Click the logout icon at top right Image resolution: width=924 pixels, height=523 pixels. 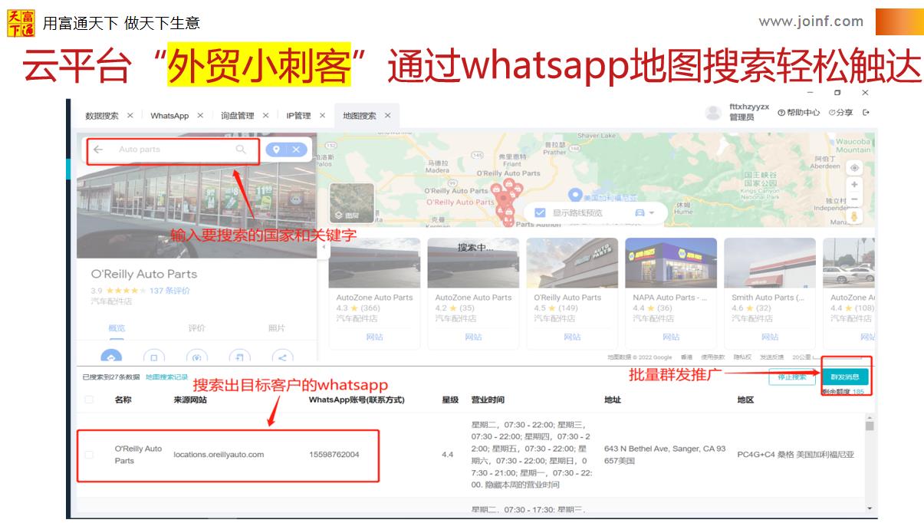(x=866, y=113)
